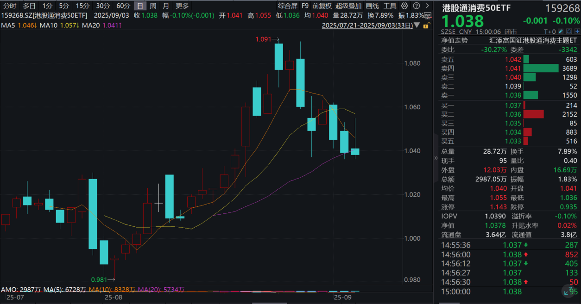Viewport: 581px width, 304px height.
Task: Open the 画线 drawing tools
Action: (372, 6)
